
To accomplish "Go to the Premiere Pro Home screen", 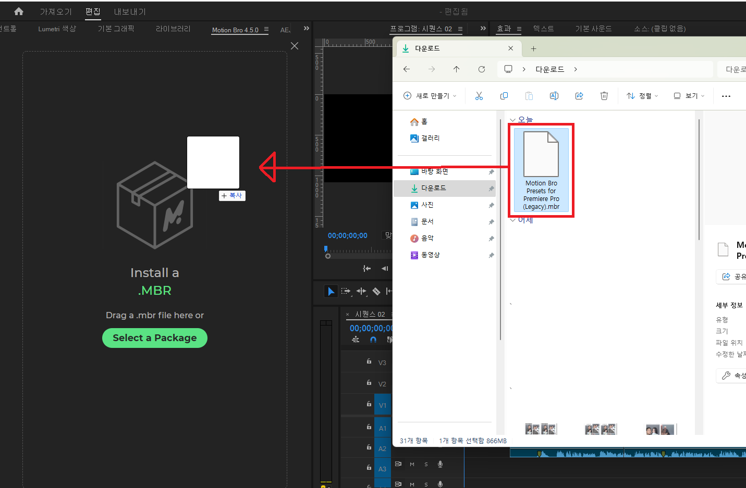I will pos(19,11).
